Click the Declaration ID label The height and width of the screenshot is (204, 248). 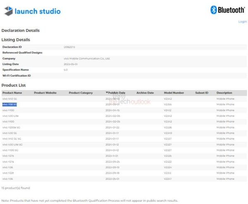click(x=12, y=47)
